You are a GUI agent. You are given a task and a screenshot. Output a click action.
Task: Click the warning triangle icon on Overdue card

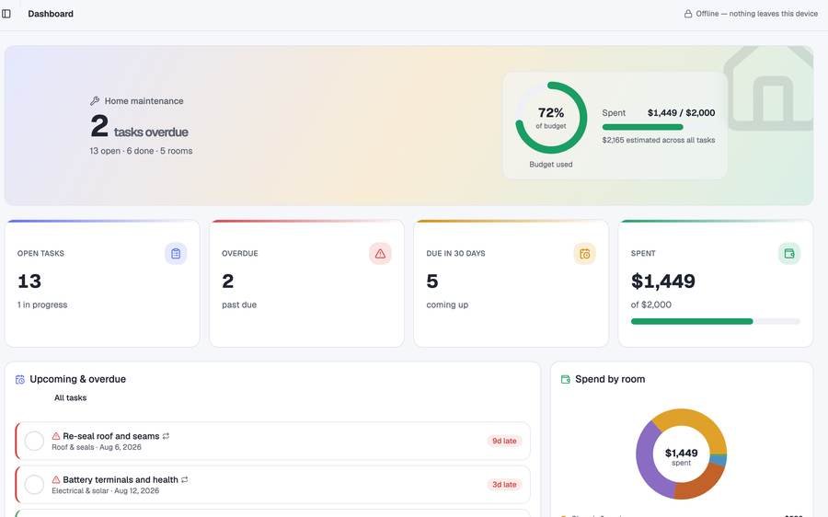click(x=380, y=254)
